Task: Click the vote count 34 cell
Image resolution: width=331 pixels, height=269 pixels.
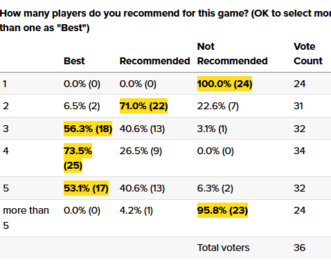Action: [299, 151]
